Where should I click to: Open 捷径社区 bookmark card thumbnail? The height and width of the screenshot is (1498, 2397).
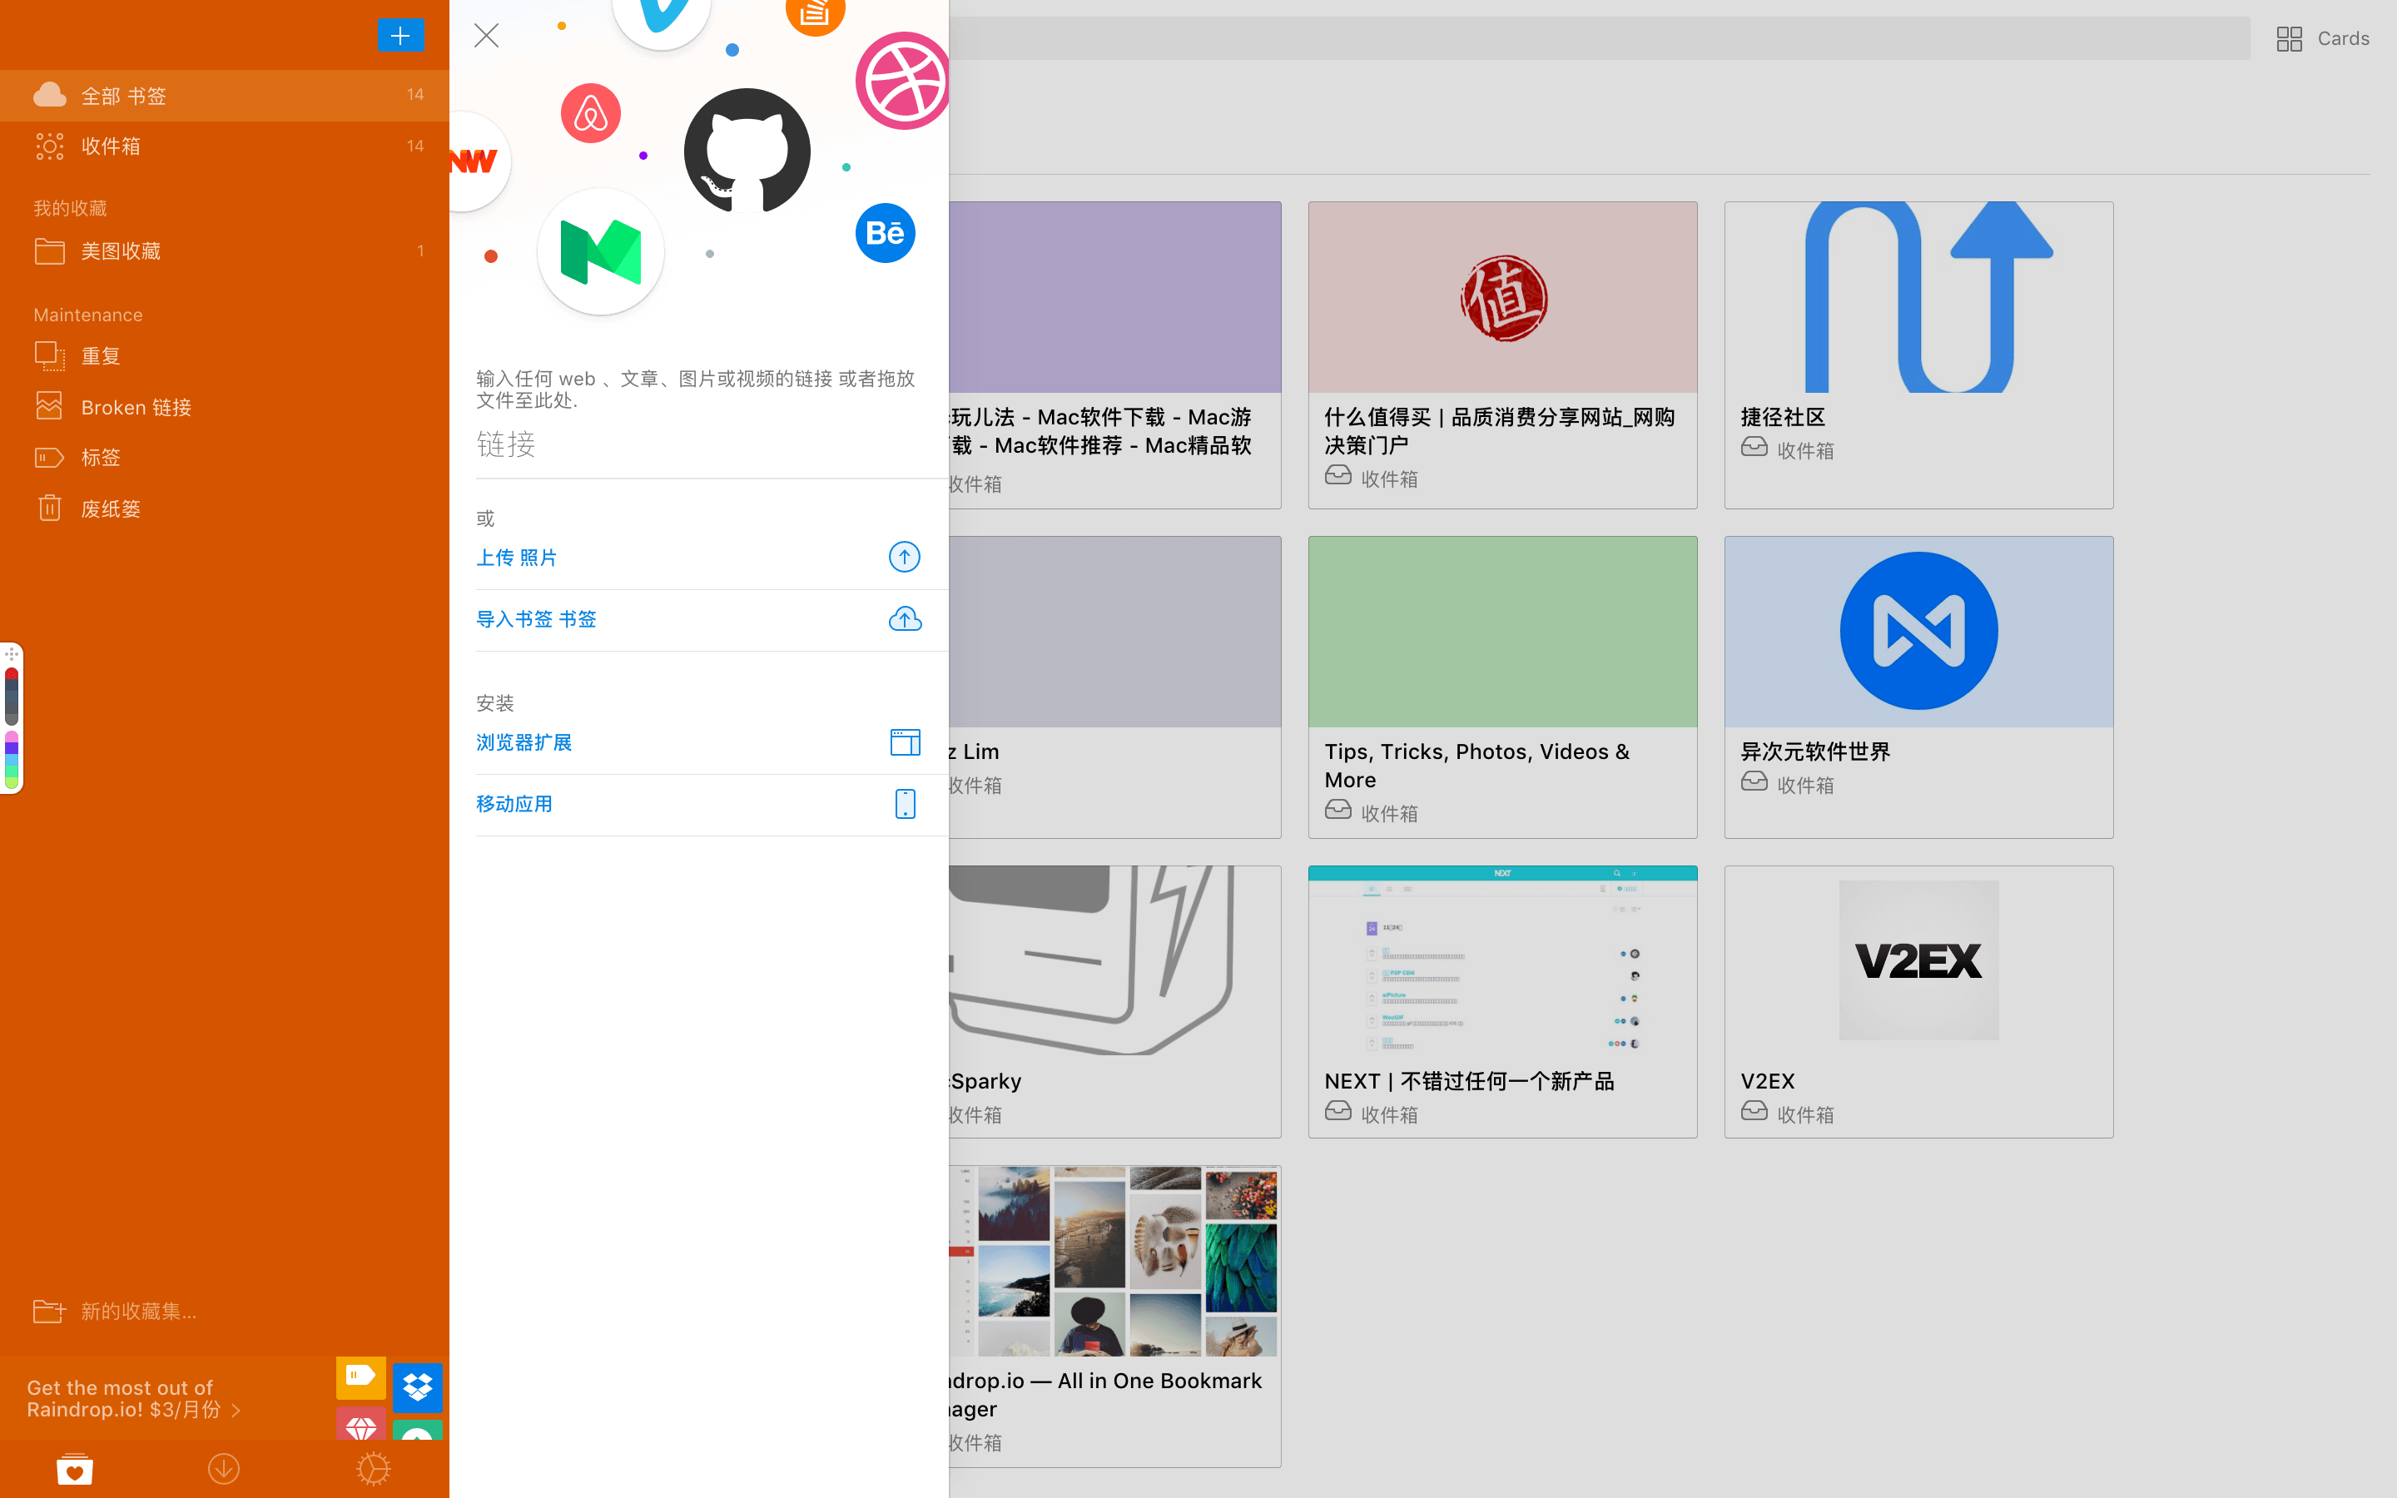pos(1918,297)
